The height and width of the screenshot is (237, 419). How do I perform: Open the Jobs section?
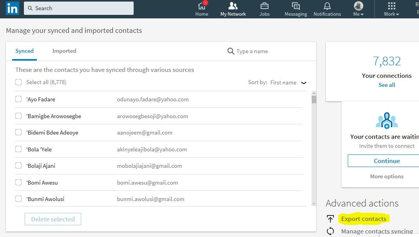pos(264,9)
